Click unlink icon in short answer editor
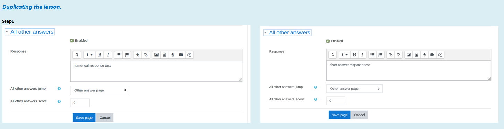504x129 pixels. [399, 54]
